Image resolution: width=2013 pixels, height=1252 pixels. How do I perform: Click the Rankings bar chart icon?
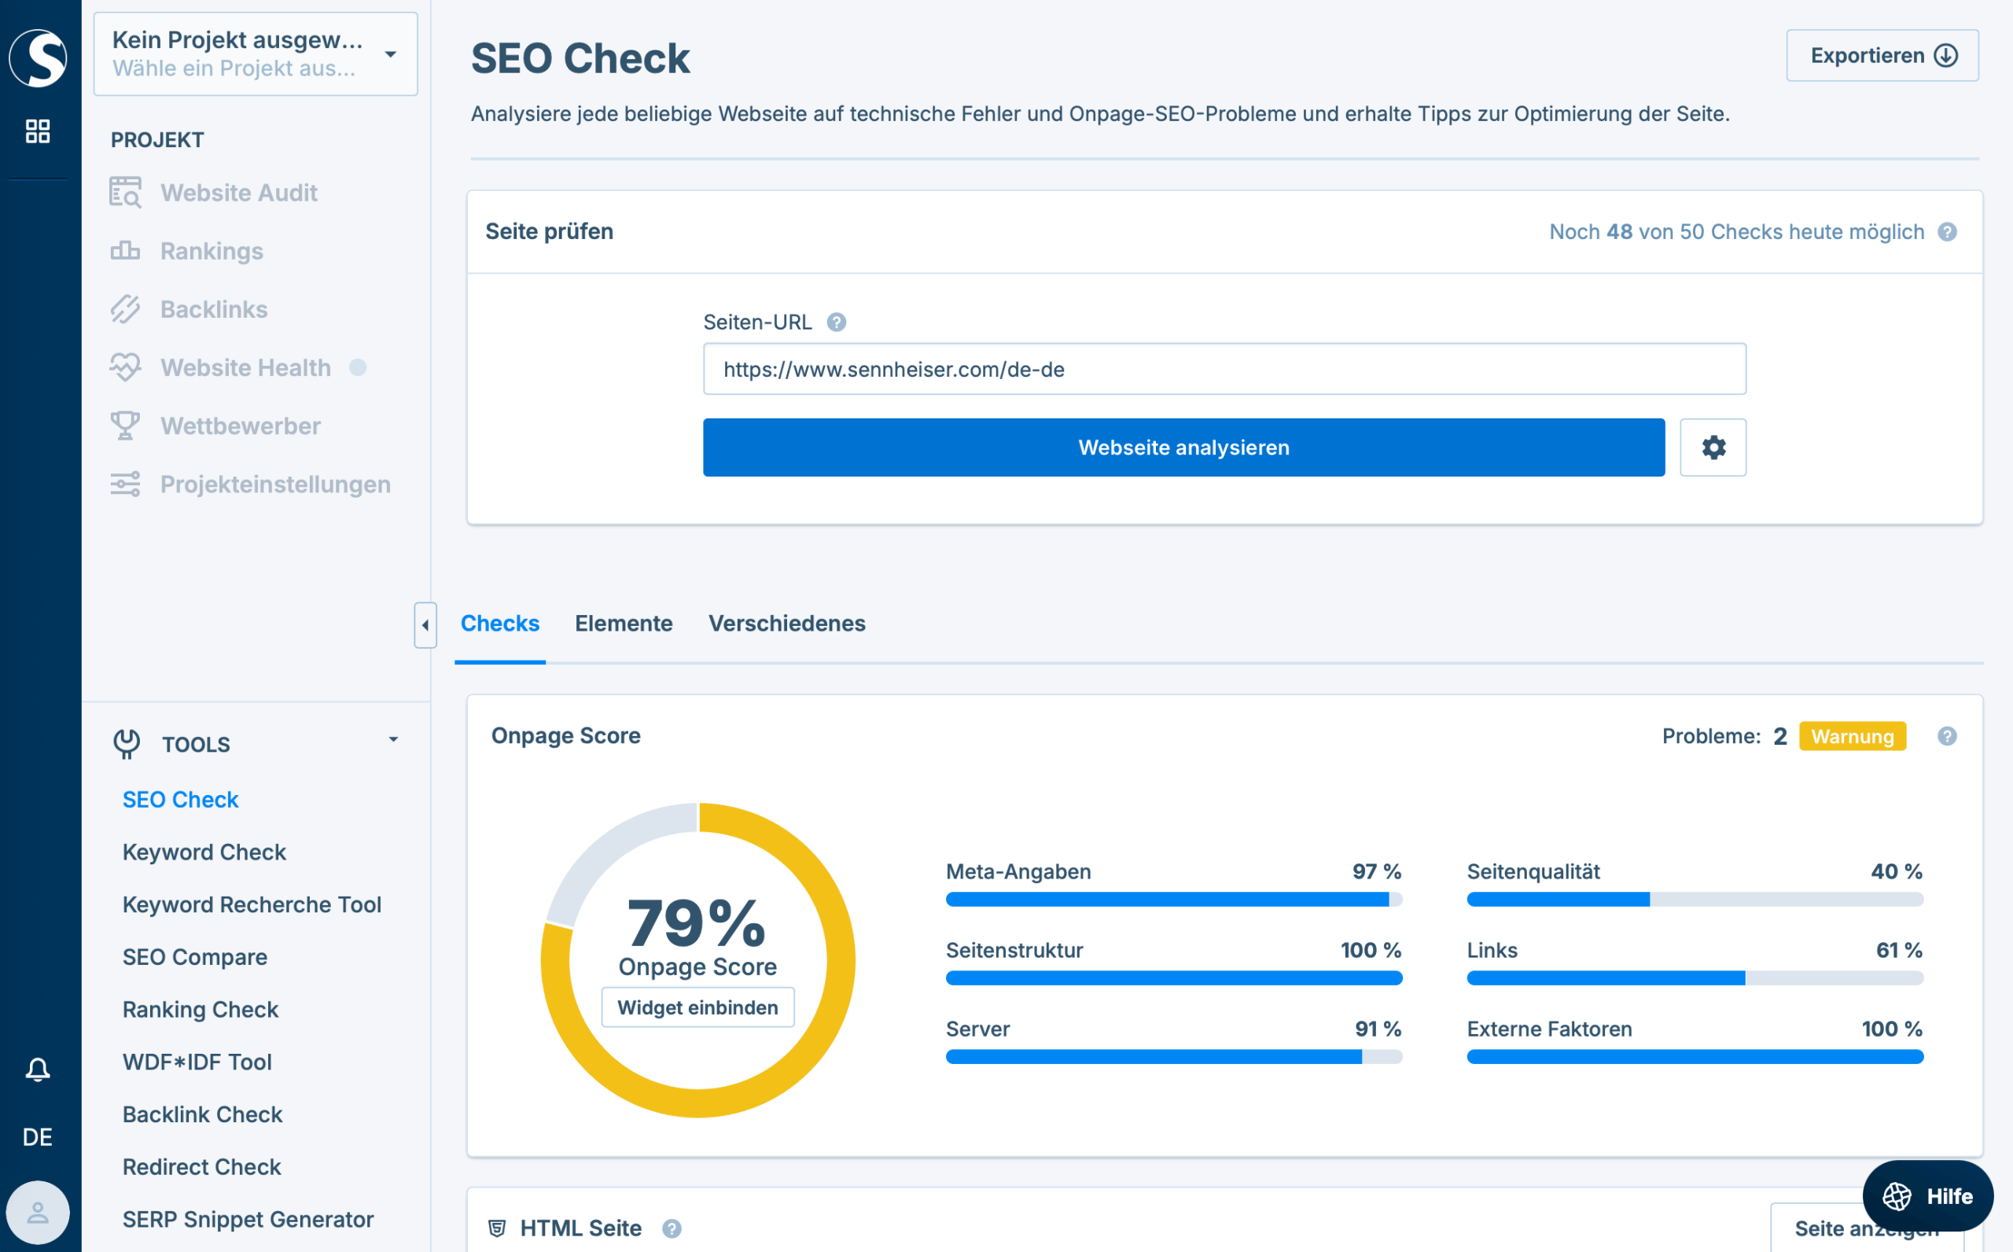click(126, 250)
